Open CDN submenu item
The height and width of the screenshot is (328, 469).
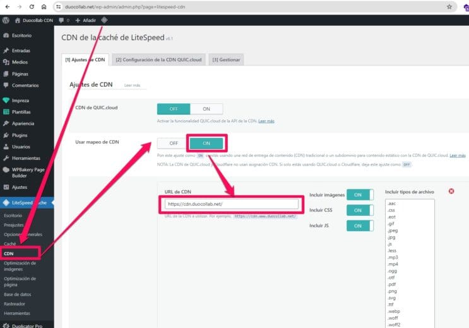click(9, 253)
